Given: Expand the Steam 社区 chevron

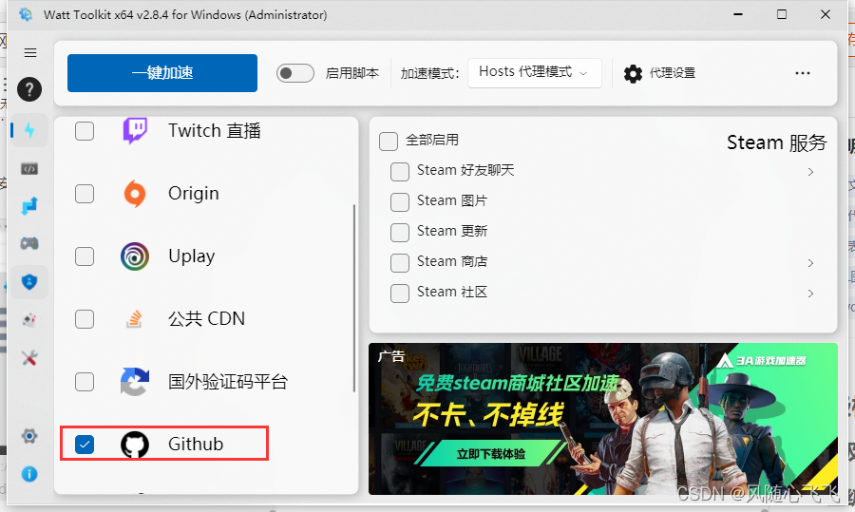Looking at the screenshot, I should tap(811, 294).
